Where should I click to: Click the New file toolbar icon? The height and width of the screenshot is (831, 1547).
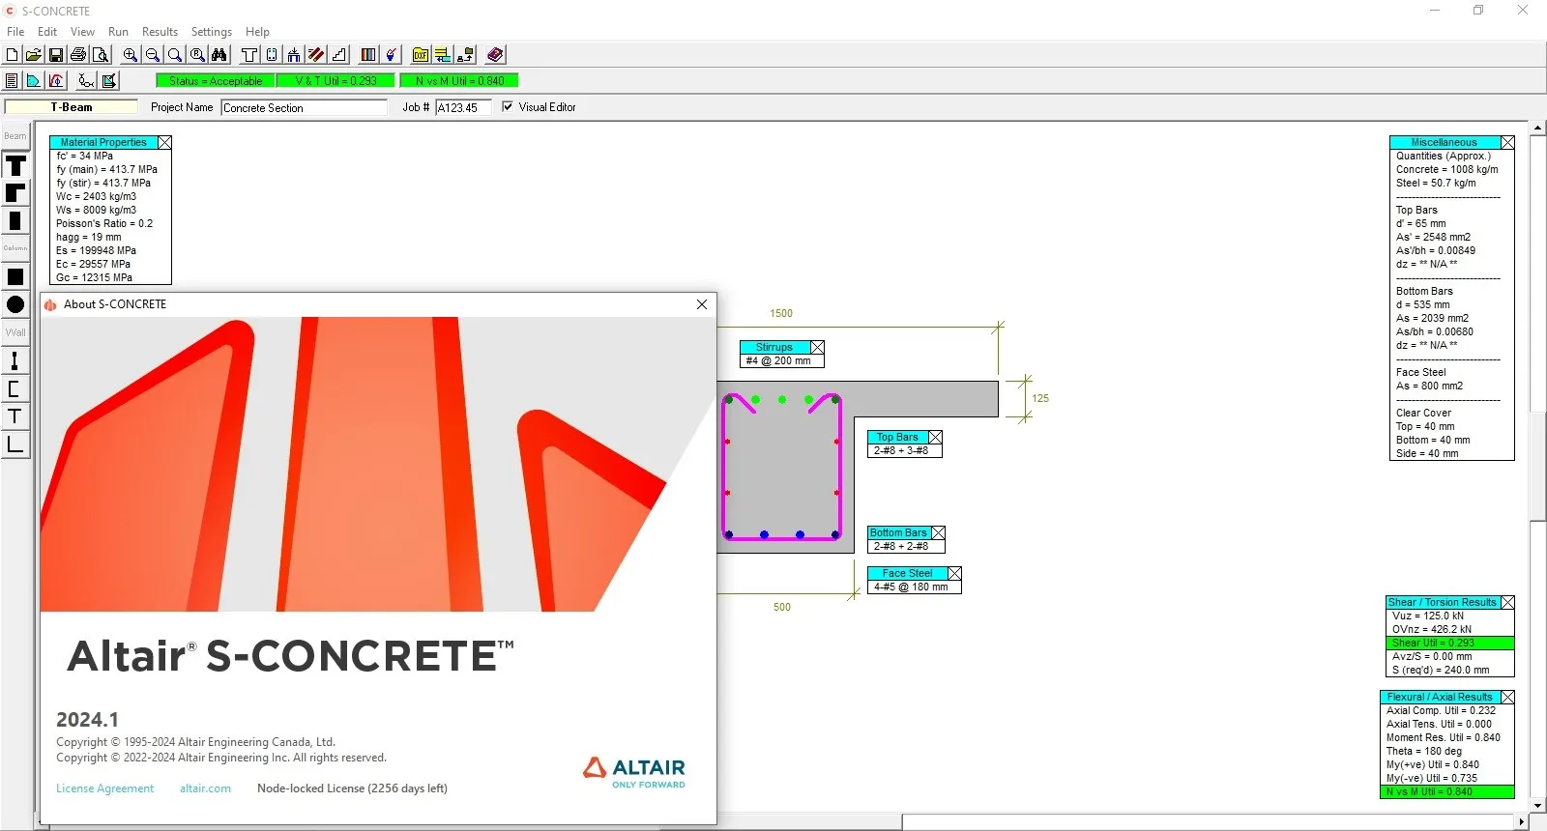pyautogui.click(x=13, y=55)
